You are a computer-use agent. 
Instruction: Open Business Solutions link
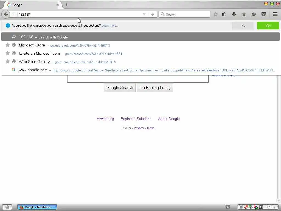(136, 119)
